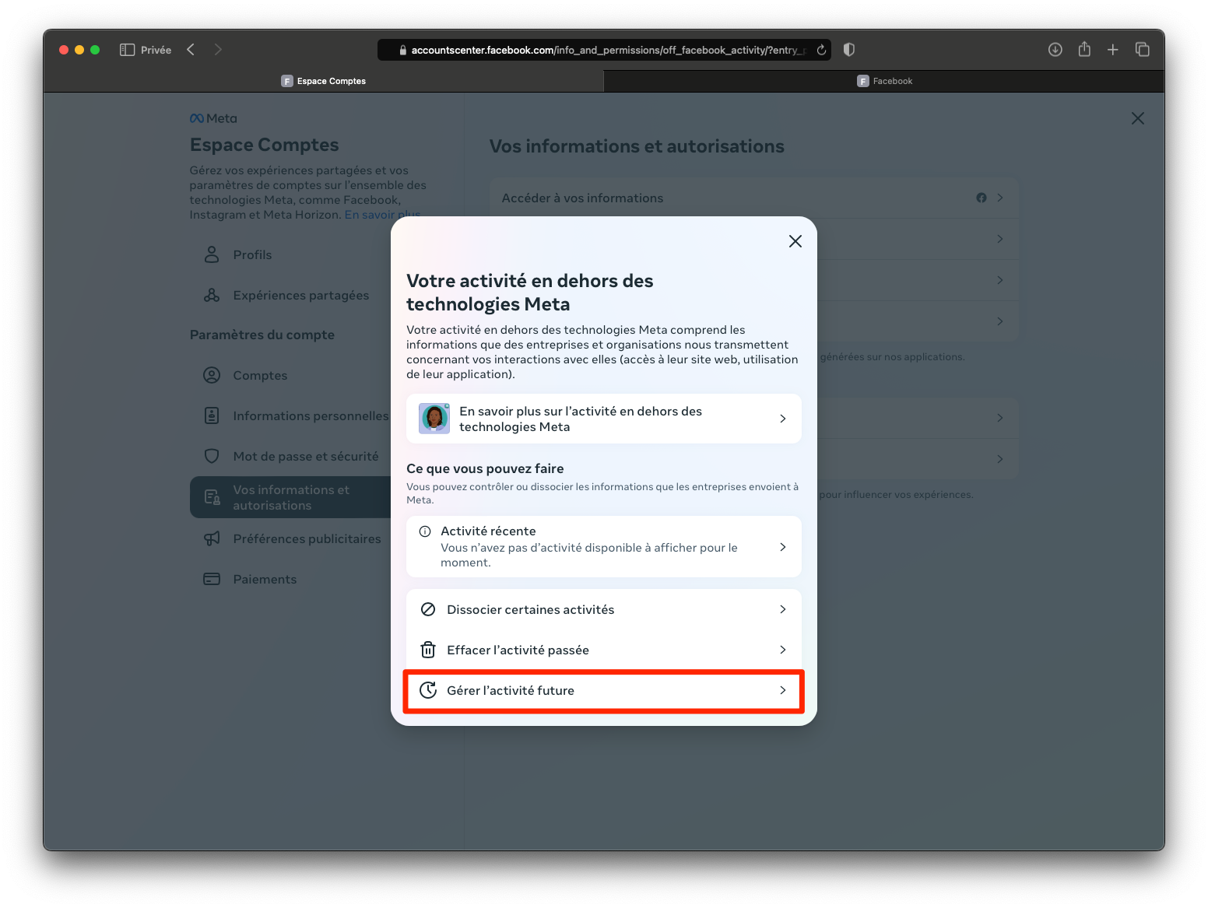Switch to the Facebook tab
Screen dimensions: 1208x908
(x=883, y=81)
